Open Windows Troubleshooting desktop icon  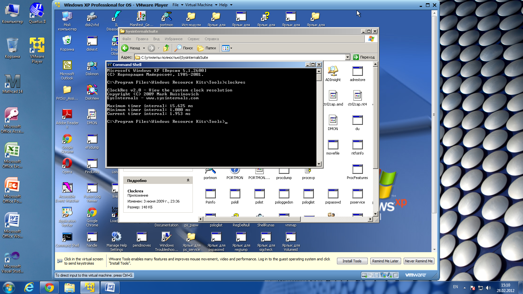tap(166, 241)
